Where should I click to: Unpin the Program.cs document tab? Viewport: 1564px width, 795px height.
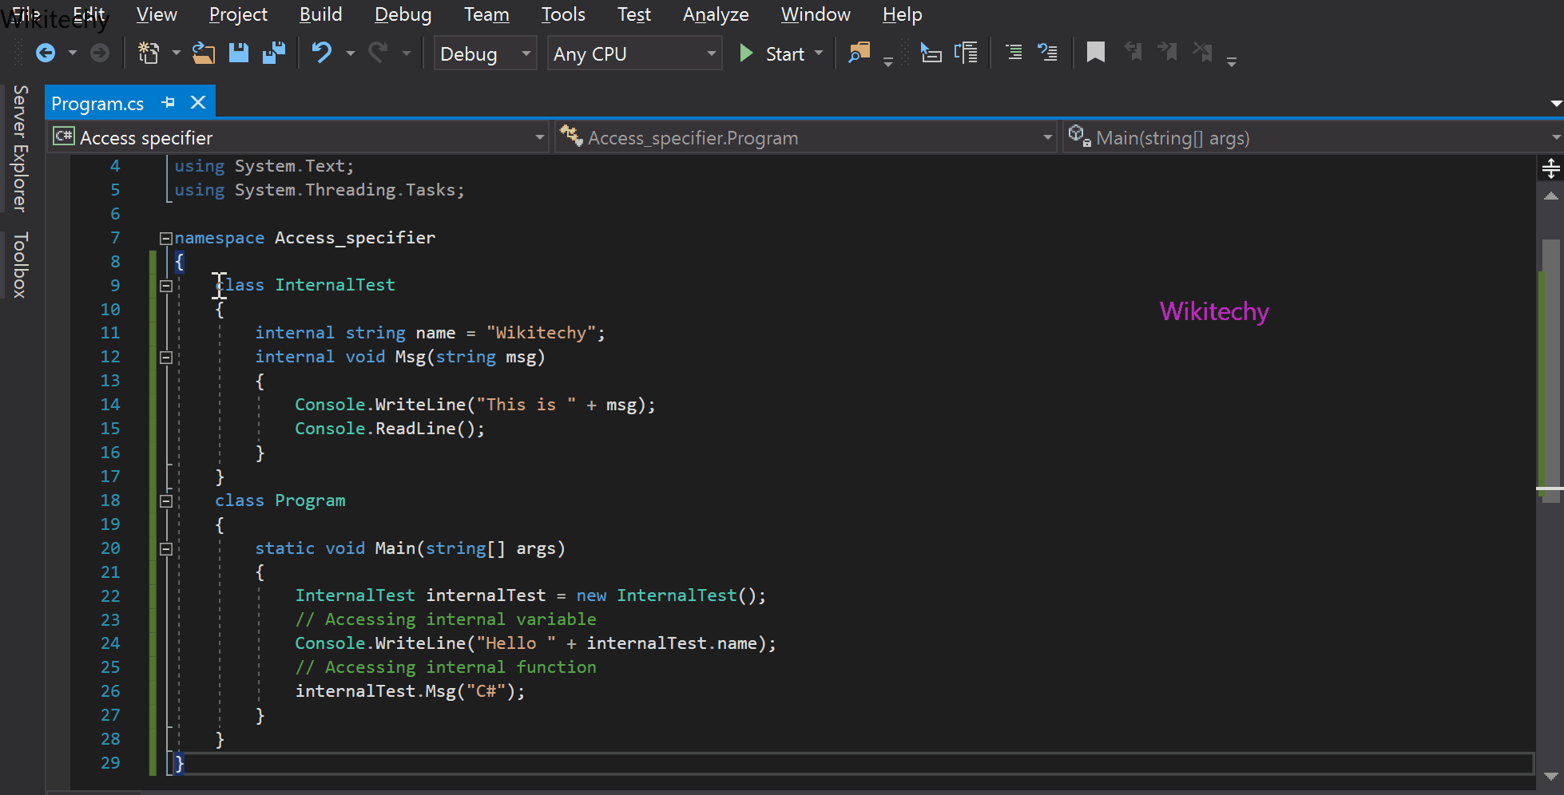click(x=168, y=102)
